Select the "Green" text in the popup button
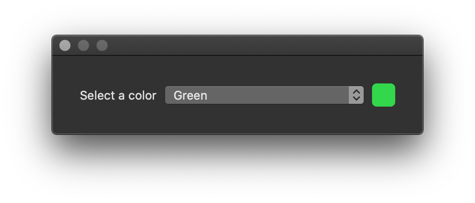475x203 pixels. tap(190, 95)
